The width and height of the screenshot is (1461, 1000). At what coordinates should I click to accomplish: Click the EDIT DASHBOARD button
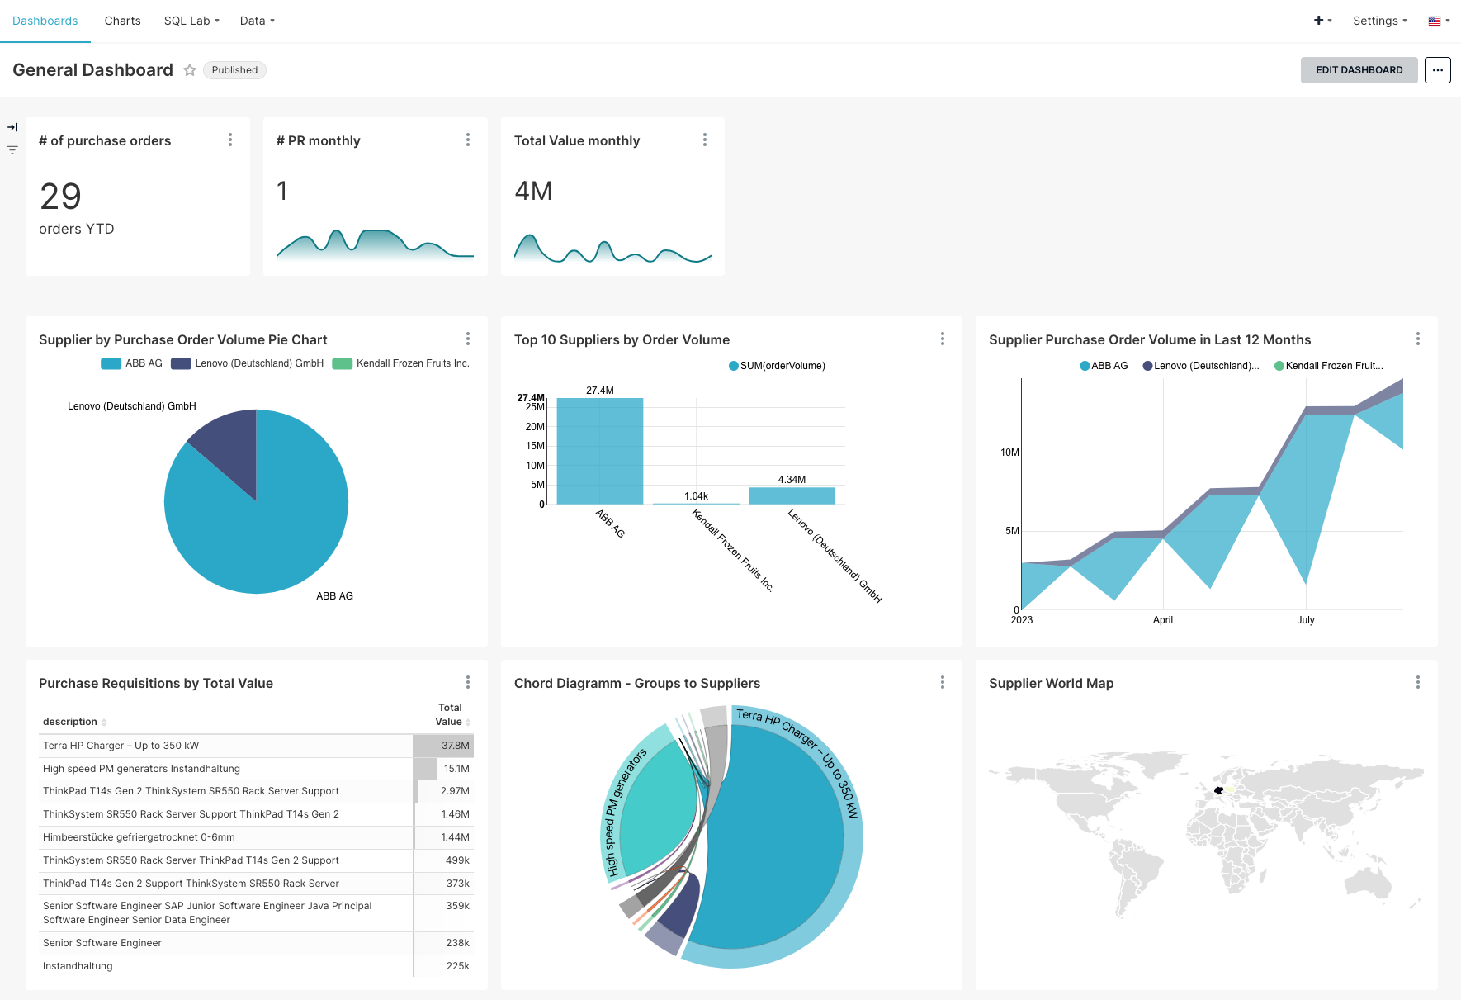point(1359,70)
